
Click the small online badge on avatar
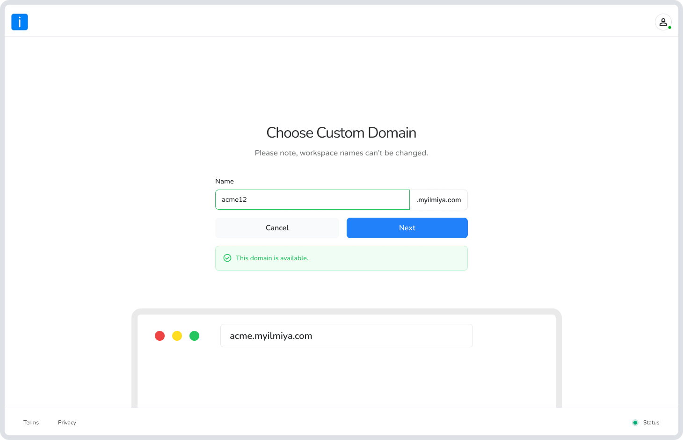(x=669, y=28)
